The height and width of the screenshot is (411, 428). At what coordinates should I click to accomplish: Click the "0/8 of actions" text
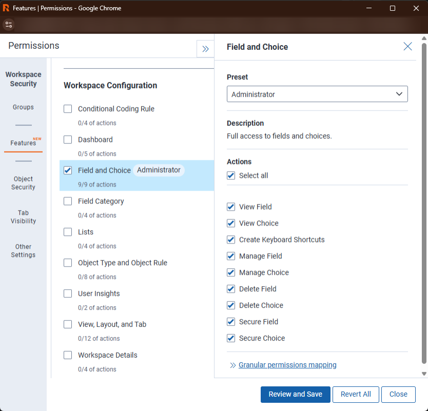point(97,277)
